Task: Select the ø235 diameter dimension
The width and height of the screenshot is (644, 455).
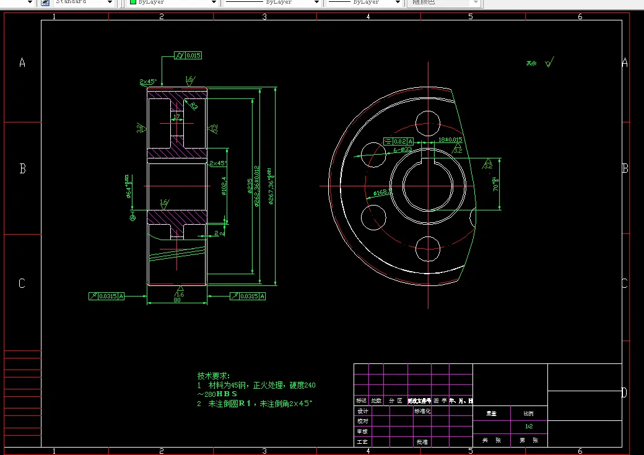Action: point(250,186)
